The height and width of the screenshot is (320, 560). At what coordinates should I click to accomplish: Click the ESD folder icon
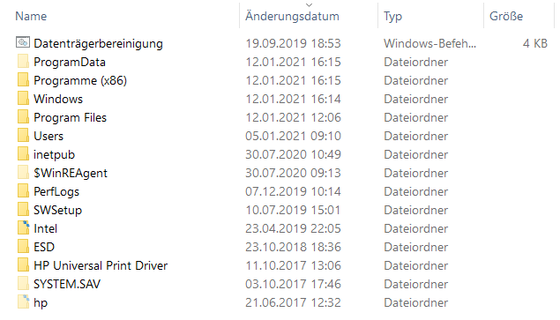pyautogui.click(x=23, y=247)
